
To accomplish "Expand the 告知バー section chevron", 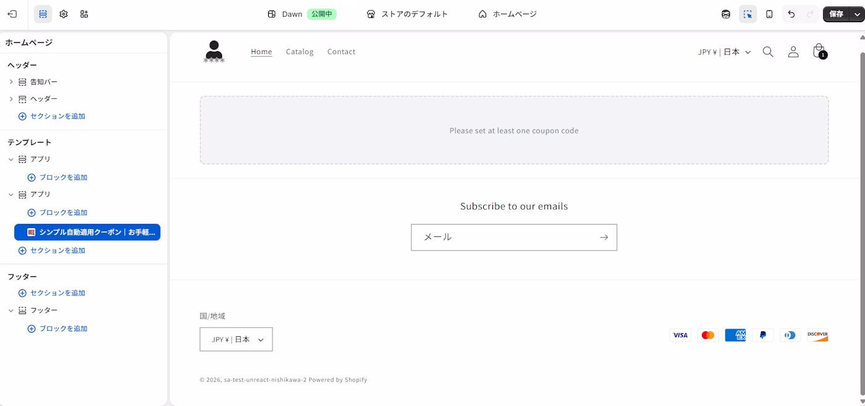I will coord(11,81).
